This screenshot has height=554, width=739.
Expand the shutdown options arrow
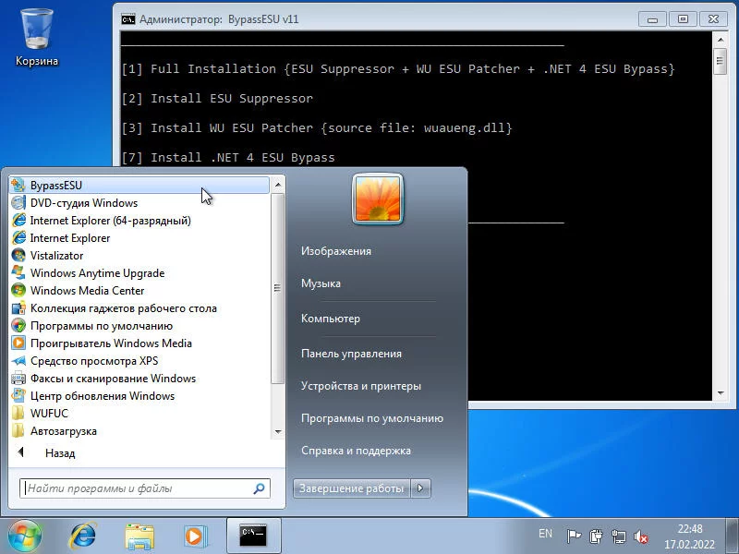pos(420,488)
